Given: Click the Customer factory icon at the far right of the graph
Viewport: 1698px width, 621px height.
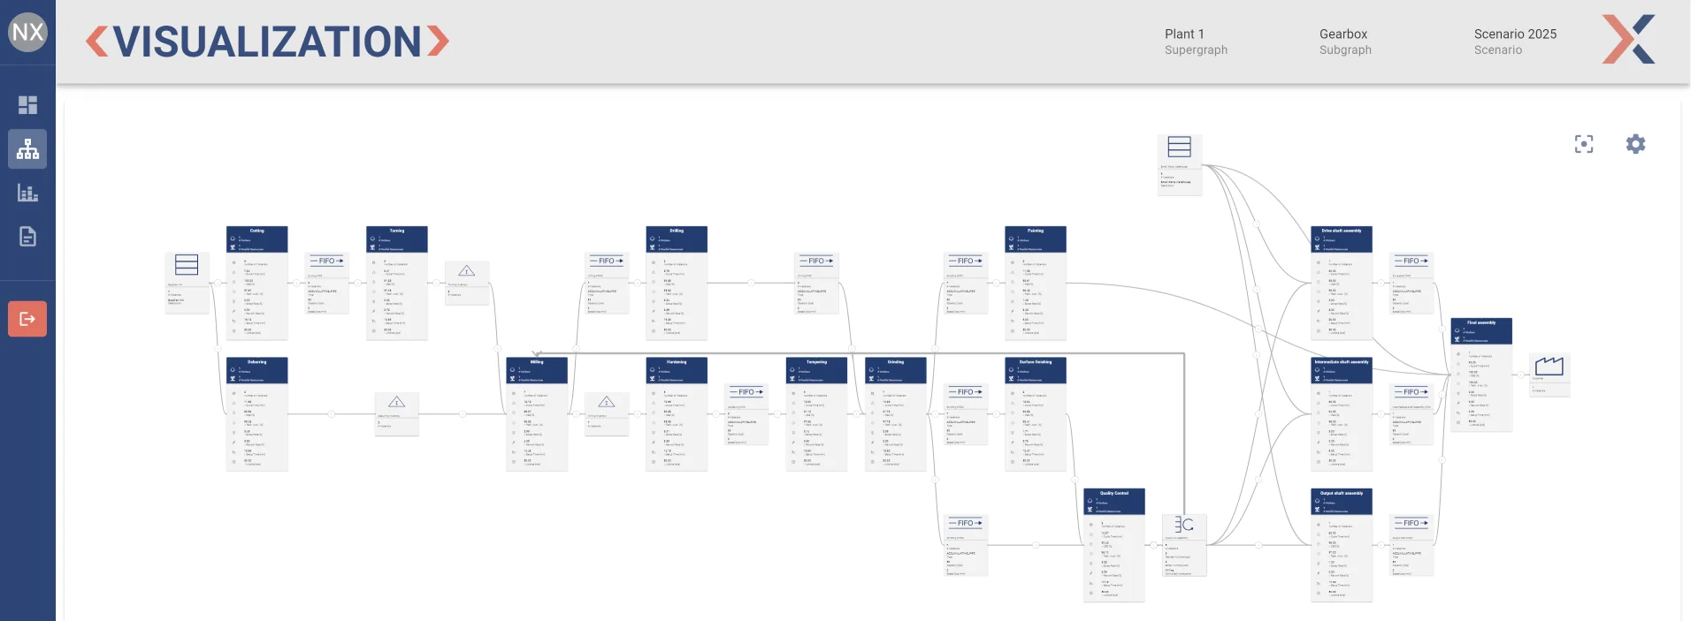Looking at the screenshot, I should [1549, 366].
